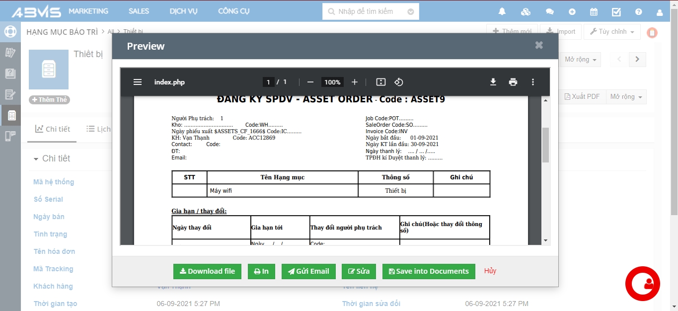
Task: Click Save into Documents button
Action: (428, 271)
